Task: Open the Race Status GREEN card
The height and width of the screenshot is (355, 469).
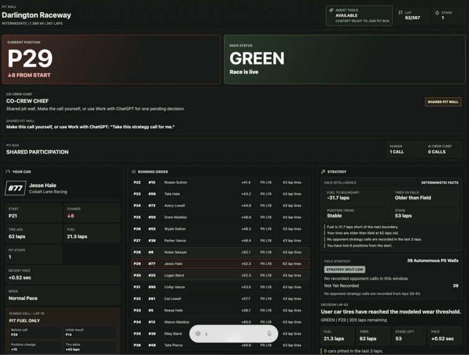Action: tap(344, 59)
